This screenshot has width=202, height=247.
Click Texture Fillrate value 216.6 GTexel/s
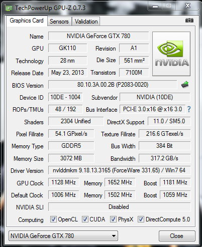[165, 134]
